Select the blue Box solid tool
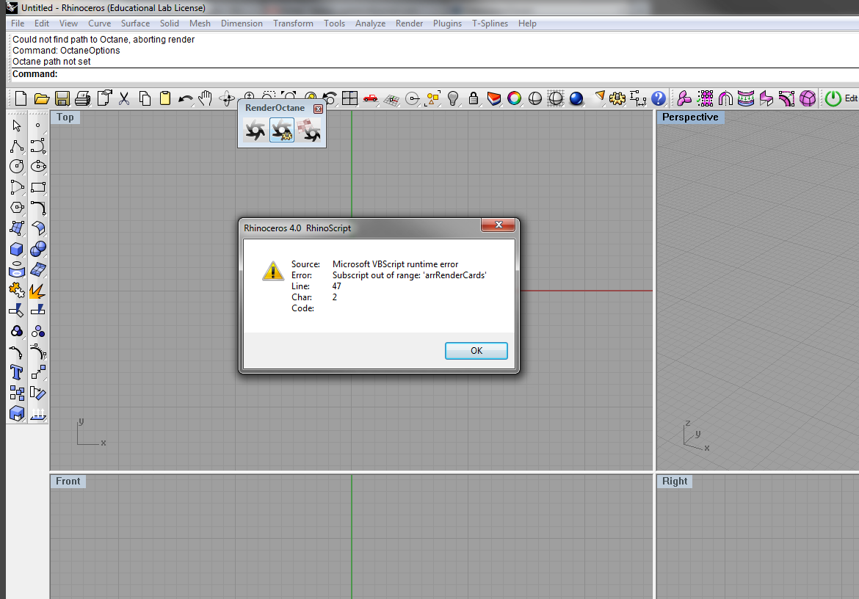 [x=17, y=249]
